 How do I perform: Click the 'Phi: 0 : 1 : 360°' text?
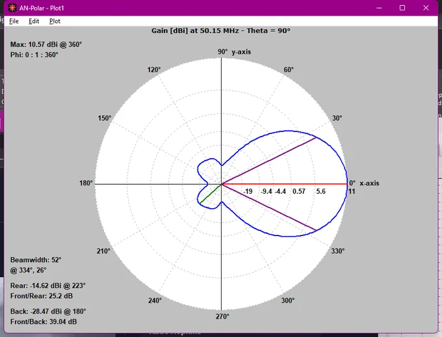coord(34,55)
